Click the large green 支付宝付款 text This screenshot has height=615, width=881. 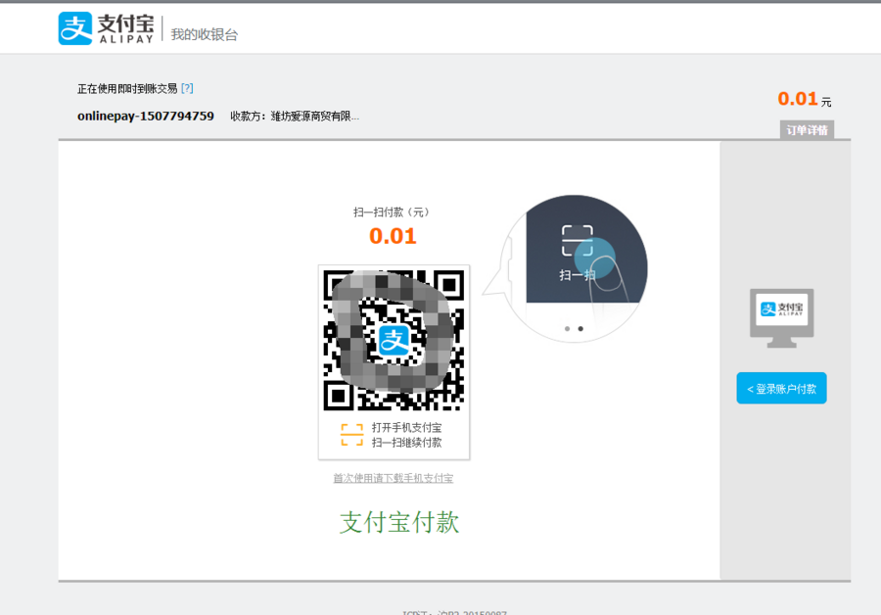(x=399, y=522)
